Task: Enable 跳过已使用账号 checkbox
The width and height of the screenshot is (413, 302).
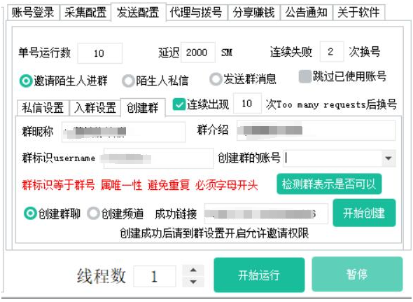Action: click(x=305, y=76)
